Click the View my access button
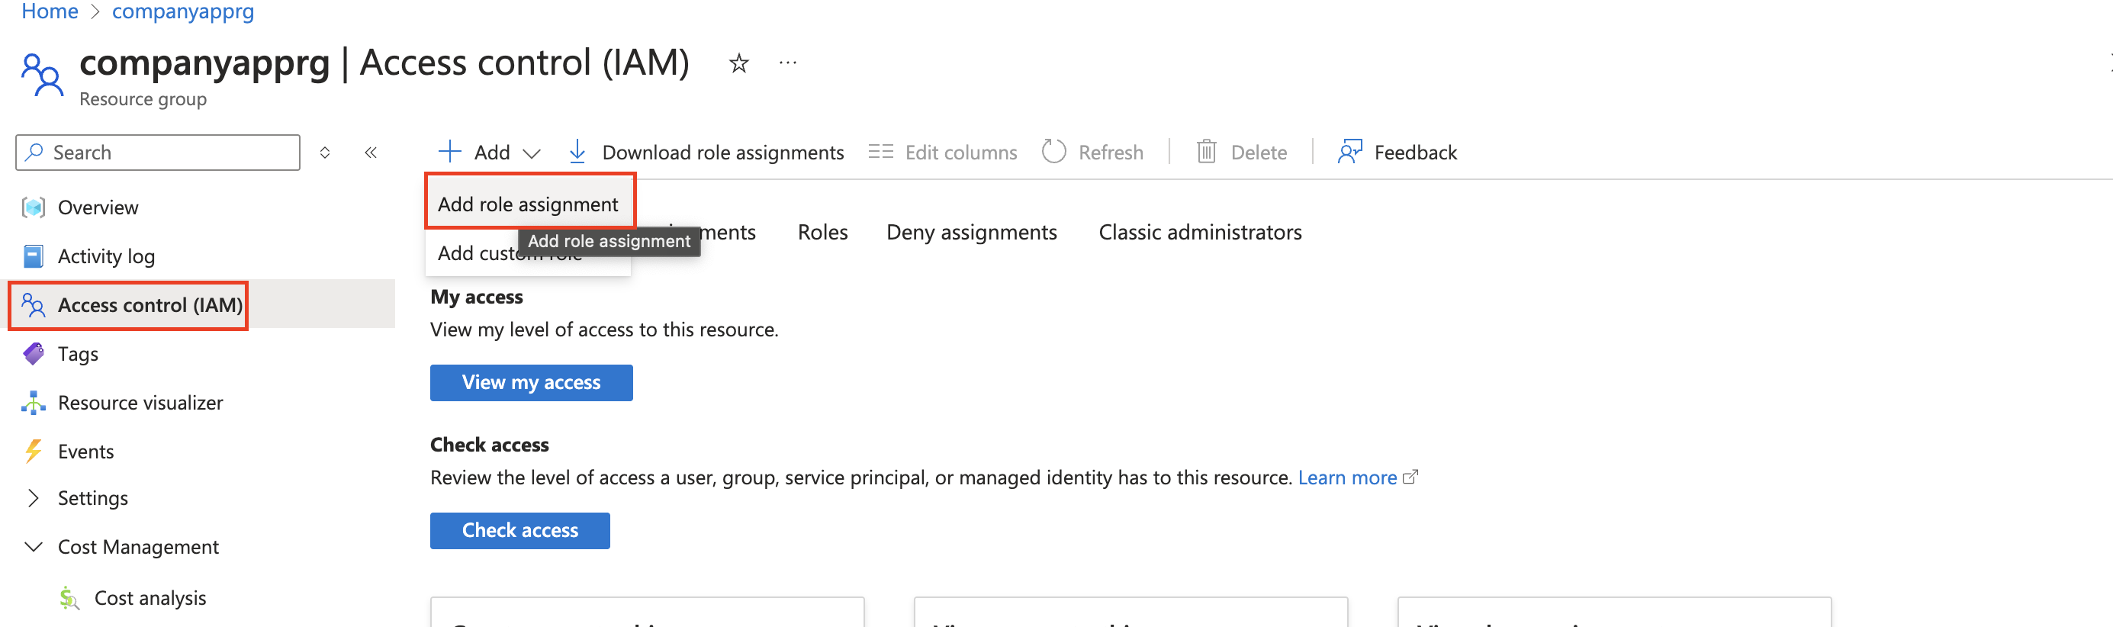The image size is (2113, 627). click(531, 382)
